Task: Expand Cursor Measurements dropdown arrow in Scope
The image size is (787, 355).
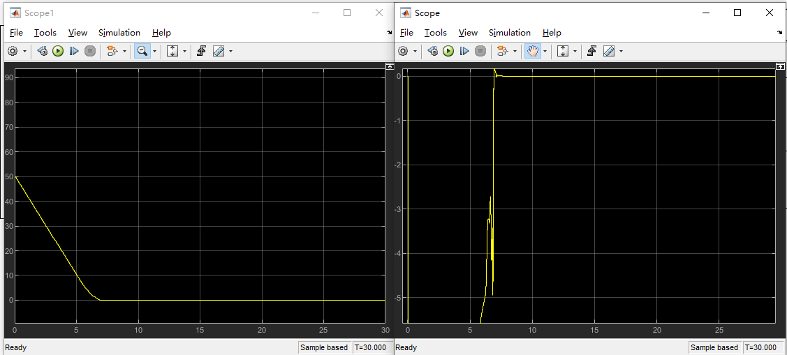Action: (x=621, y=51)
